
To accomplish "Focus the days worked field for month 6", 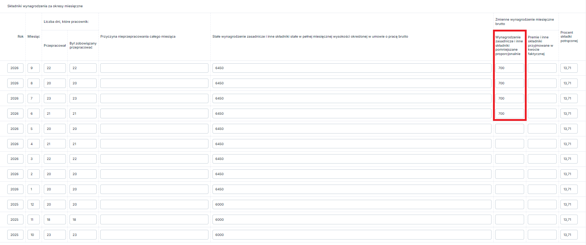I will 55,114.
